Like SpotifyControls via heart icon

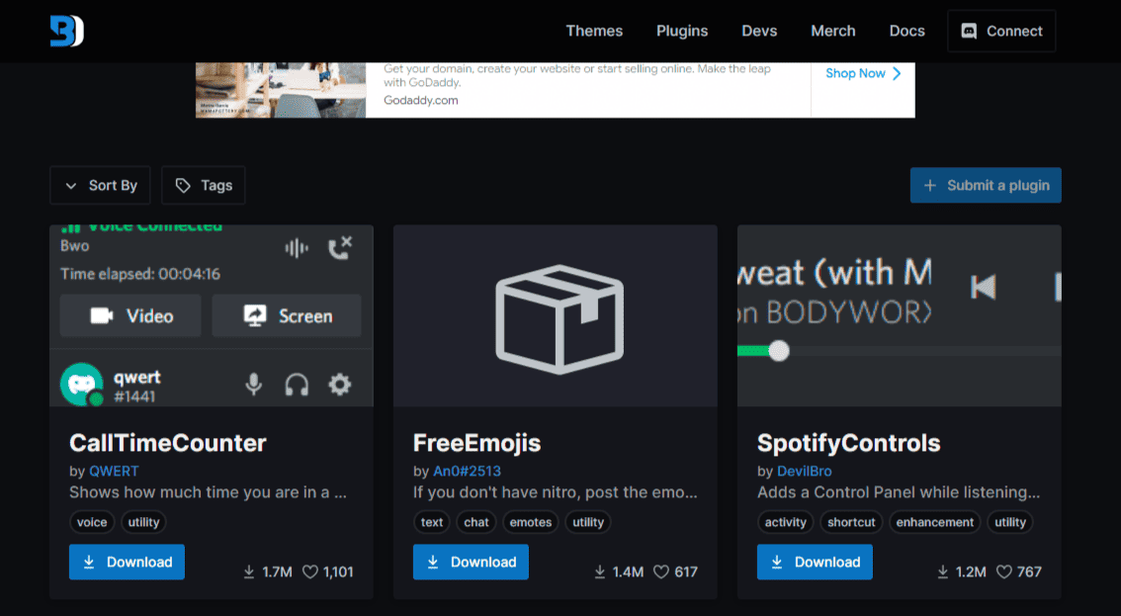pos(1004,572)
